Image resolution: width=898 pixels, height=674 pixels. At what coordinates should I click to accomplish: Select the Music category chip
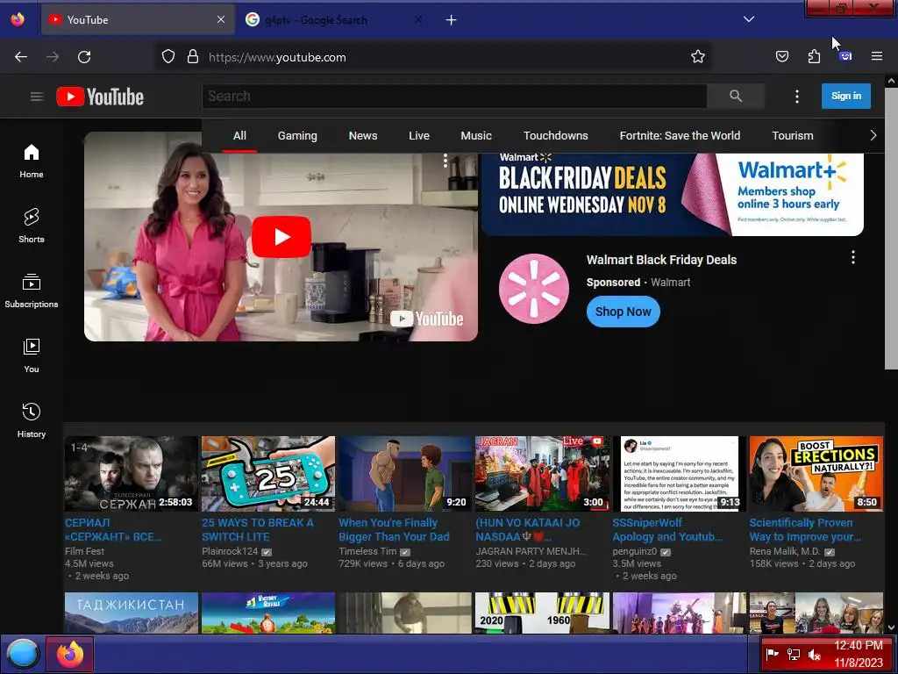(x=476, y=136)
